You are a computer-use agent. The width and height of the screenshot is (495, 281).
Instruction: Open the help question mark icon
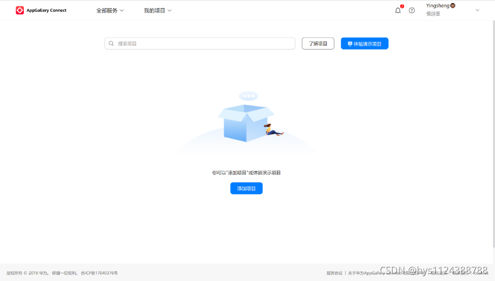pos(411,11)
